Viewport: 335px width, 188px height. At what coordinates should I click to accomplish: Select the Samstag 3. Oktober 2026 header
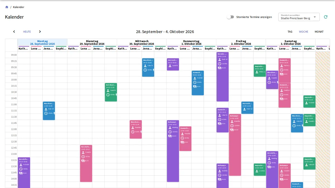tap(291, 42)
